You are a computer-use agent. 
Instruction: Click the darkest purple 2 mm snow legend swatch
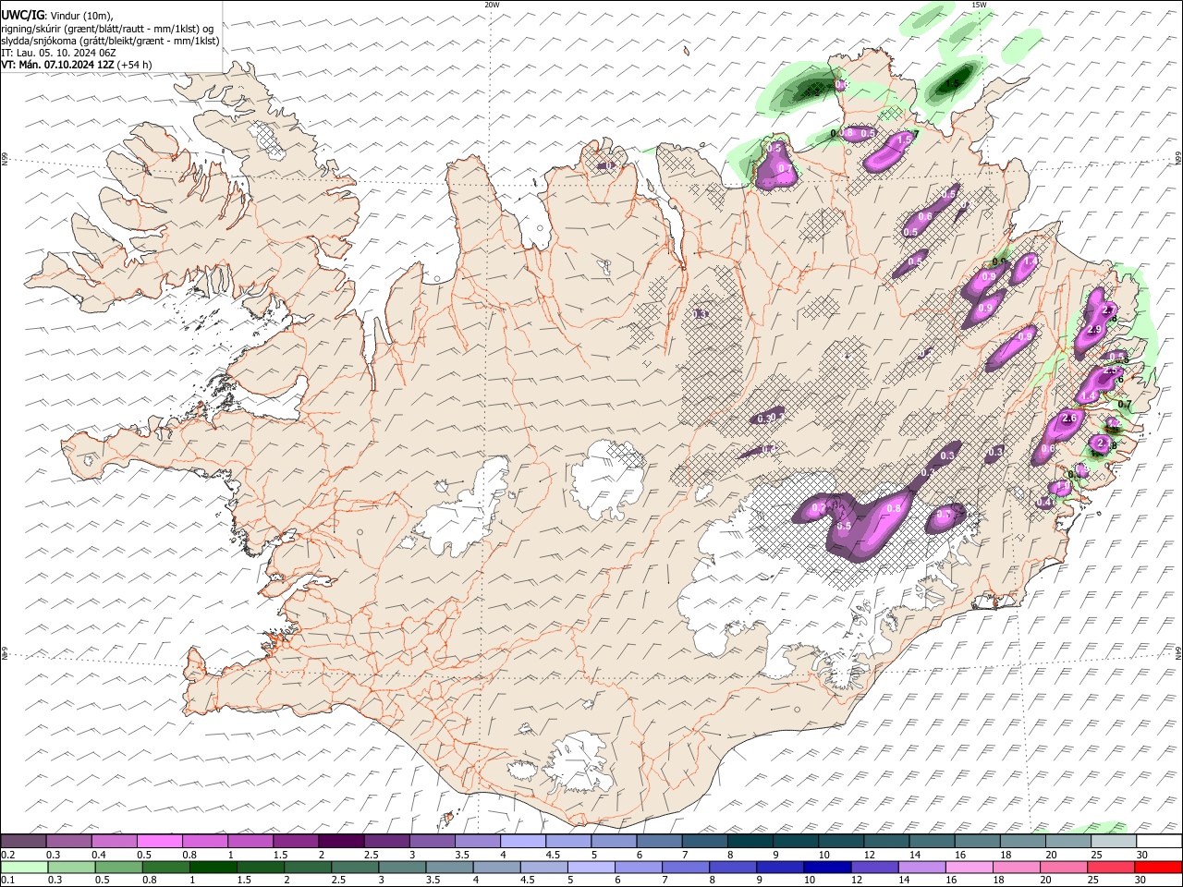[x=340, y=841]
